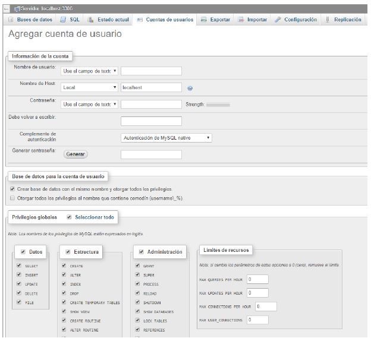This screenshot has width=371, height=341.
Task: Open the Contraseña type dropdown
Action: coord(89,104)
